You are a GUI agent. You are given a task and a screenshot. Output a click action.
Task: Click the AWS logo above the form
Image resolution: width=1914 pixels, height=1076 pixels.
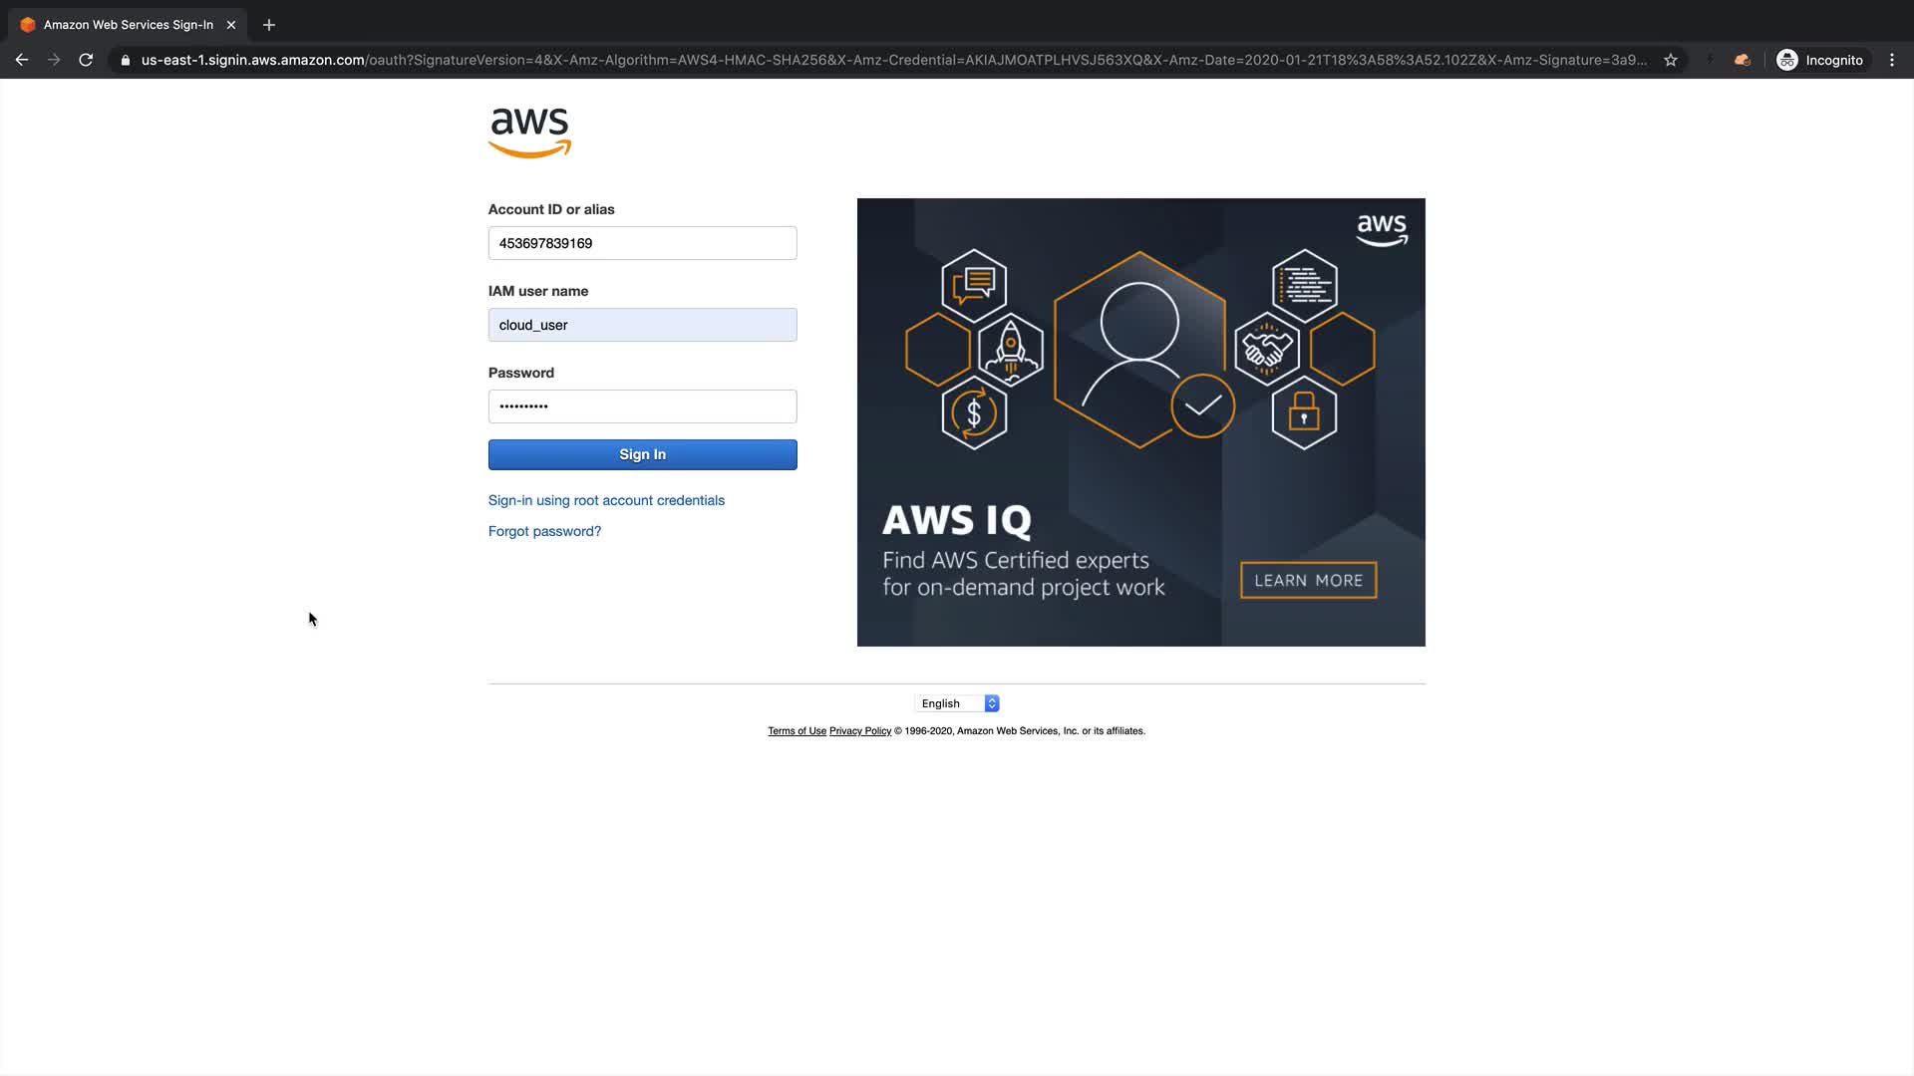529,133
